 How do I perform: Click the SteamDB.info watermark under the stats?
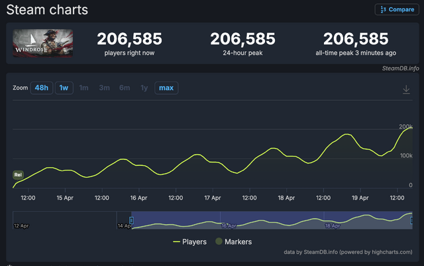point(396,67)
